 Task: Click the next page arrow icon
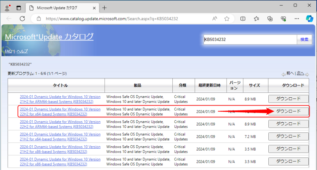[307, 74]
